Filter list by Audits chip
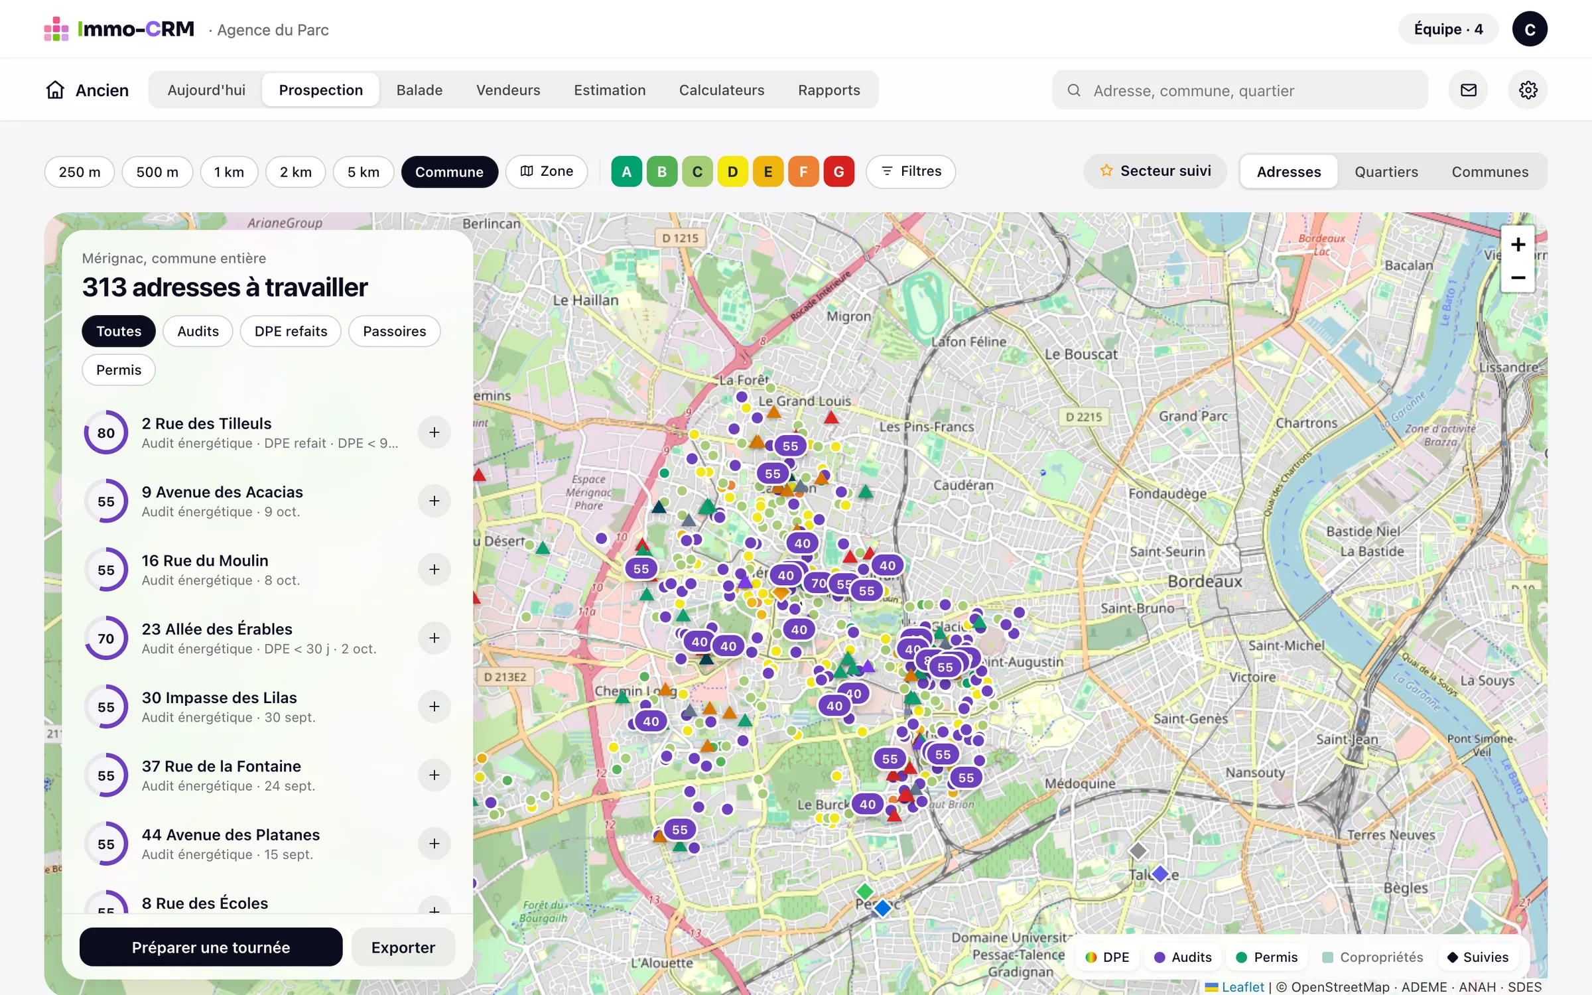Viewport: 1592px width, 995px height. coord(198,331)
